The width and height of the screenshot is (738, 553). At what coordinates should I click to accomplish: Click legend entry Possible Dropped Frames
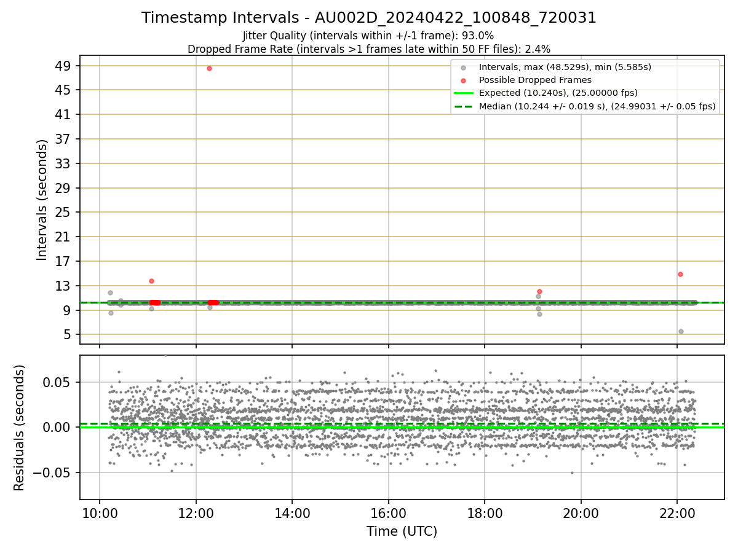[x=535, y=80]
